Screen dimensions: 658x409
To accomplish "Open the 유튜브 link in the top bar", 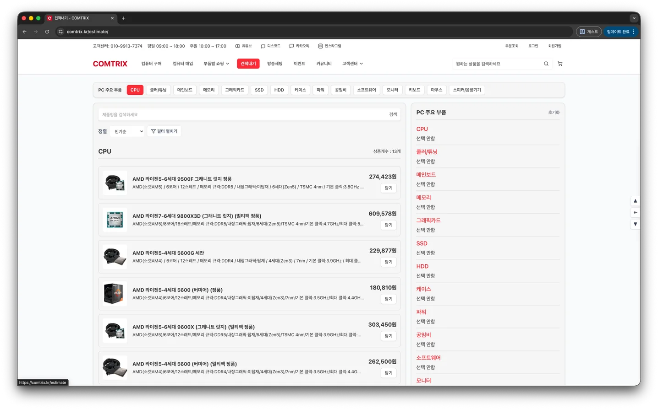I will pyautogui.click(x=243, y=46).
